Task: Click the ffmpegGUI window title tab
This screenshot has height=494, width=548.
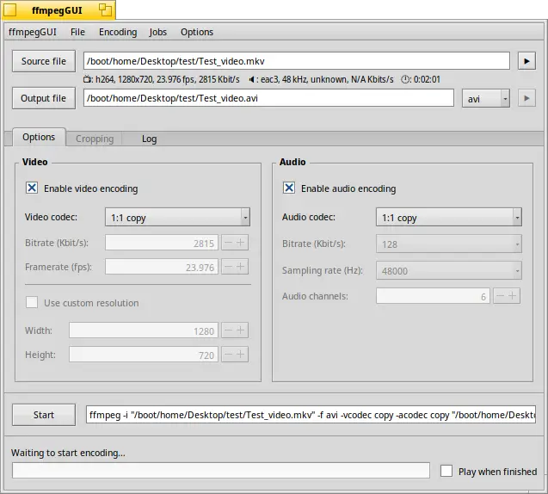Action: 57,10
